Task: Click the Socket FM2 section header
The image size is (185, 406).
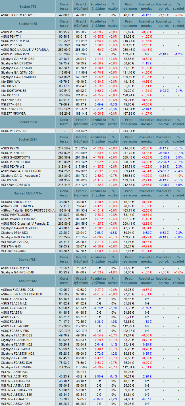Action: pyautogui.click(x=28, y=281)
